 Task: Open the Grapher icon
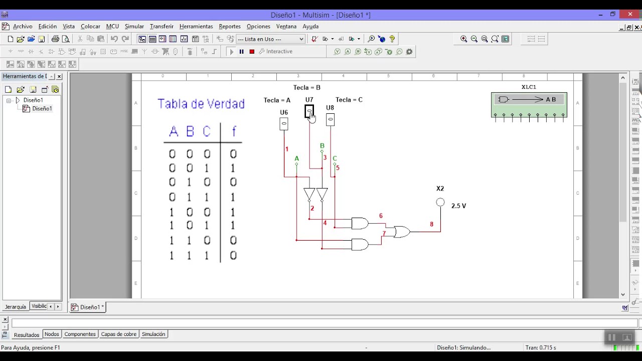tap(184, 39)
